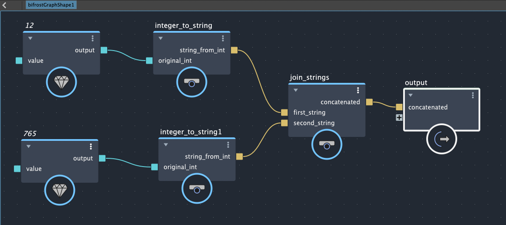Click 'concatenated' label in output node

tap(428, 107)
